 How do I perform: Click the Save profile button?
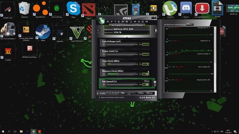pyautogui.click(x=123, y=93)
